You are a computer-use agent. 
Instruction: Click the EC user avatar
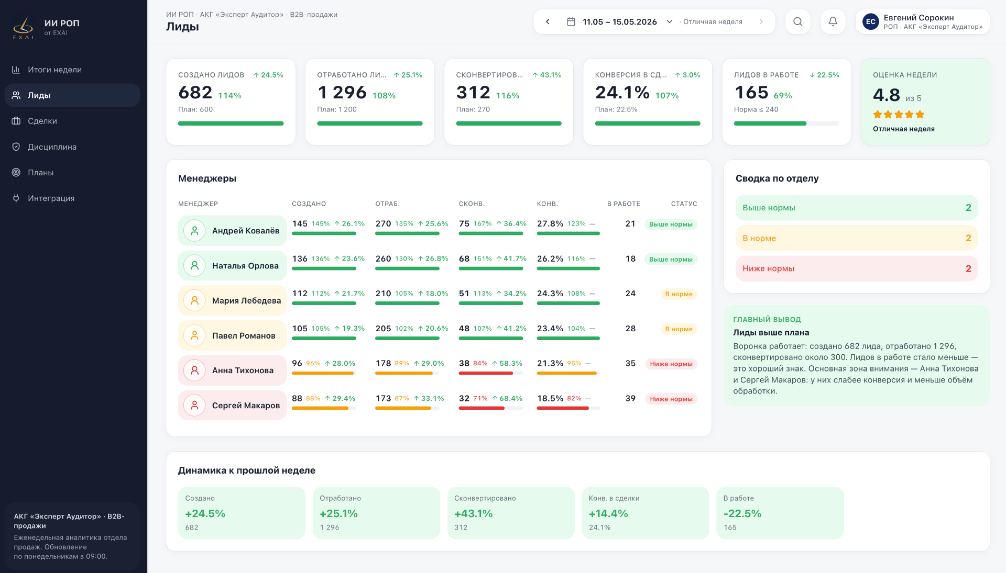(x=871, y=21)
